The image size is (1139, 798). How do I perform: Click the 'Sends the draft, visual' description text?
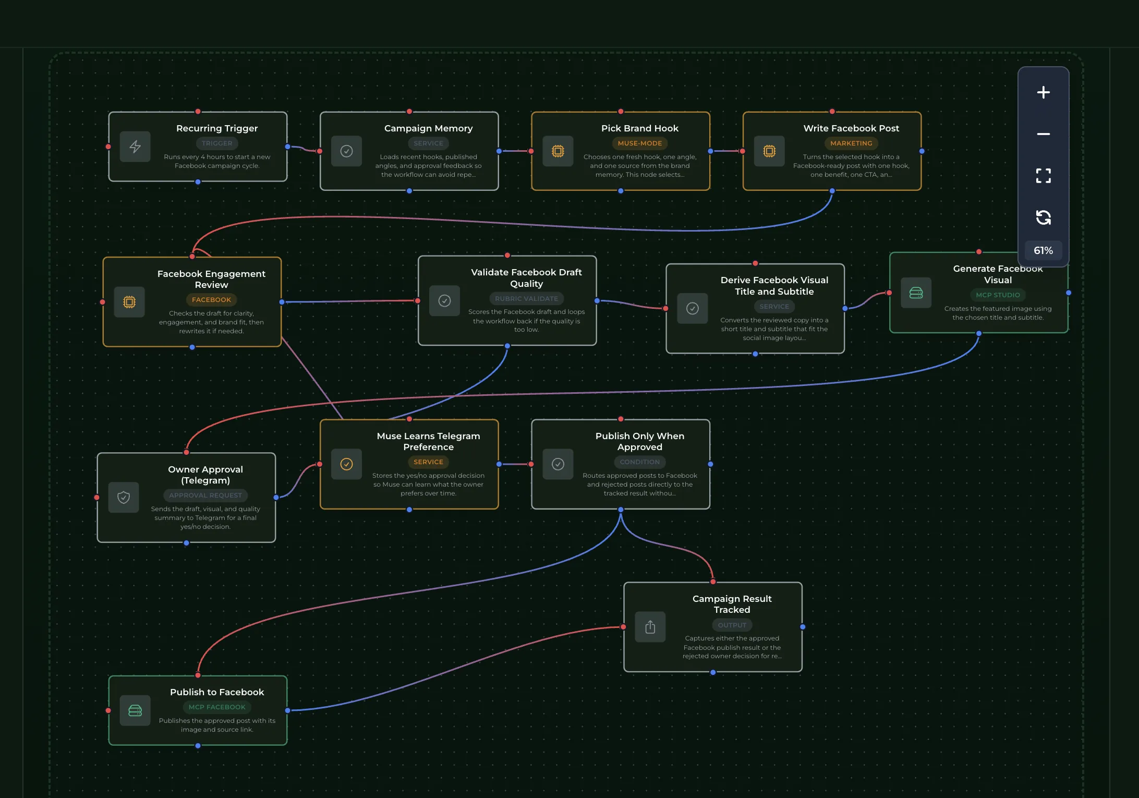(x=205, y=517)
